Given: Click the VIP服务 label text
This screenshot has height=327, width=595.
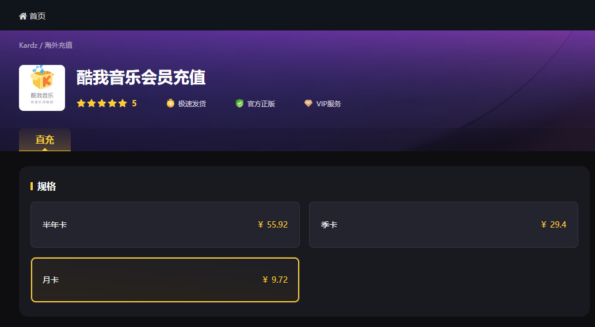Looking at the screenshot, I should (329, 104).
